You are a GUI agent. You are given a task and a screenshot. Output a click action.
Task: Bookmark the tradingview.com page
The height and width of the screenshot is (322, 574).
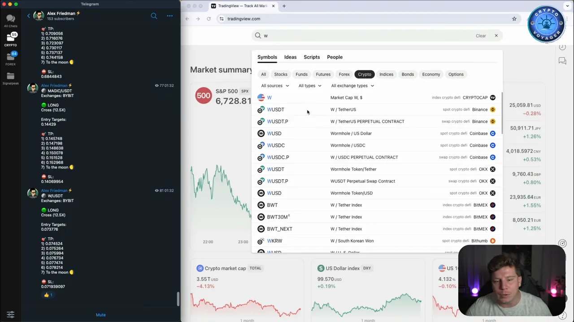[x=514, y=19]
